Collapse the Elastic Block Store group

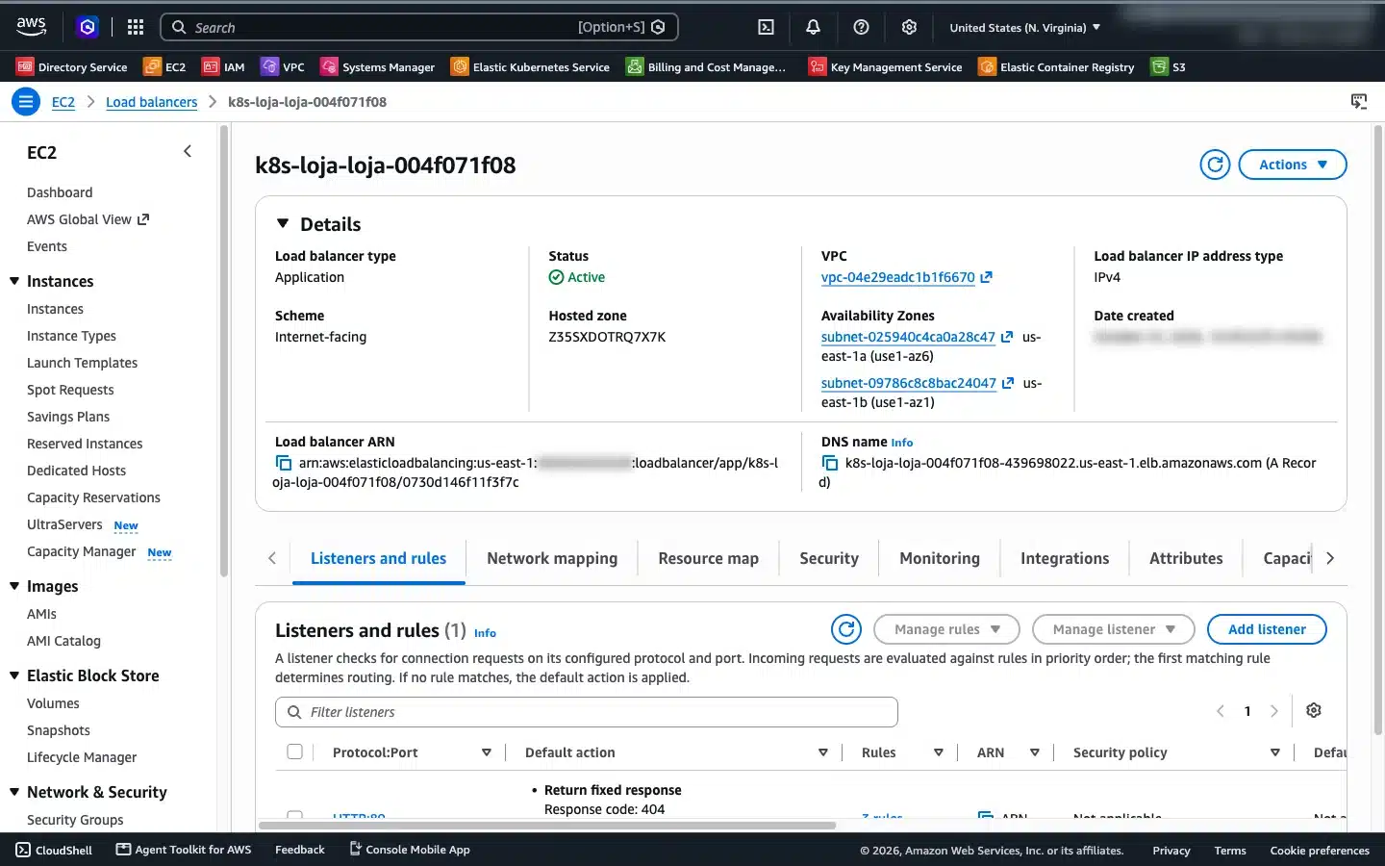(x=14, y=675)
